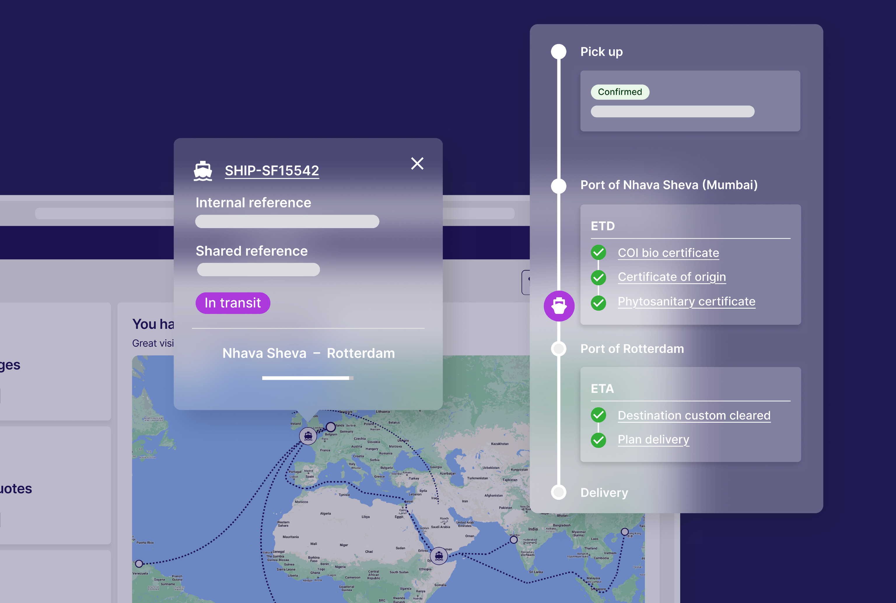Click the In transit status badge
This screenshot has height=603, width=896.
(x=233, y=303)
